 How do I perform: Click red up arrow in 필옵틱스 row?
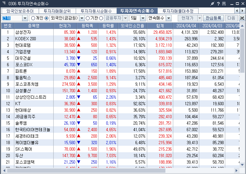[79, 78]
